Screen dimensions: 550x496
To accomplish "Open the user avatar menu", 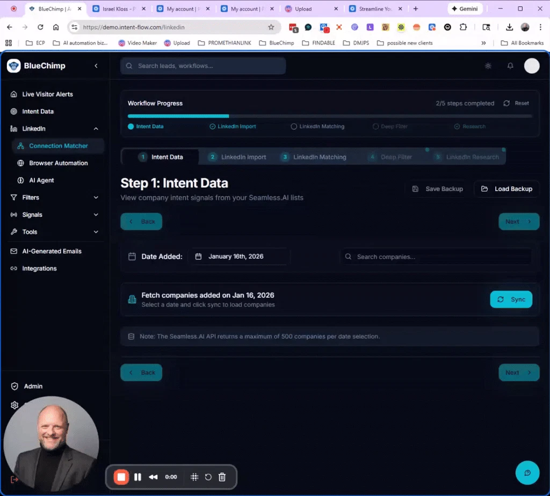I will (x=532, y=66).
